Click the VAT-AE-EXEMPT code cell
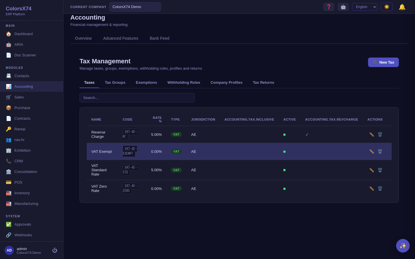Viewport: 415px width, 259px height. [x=130, y=151]
